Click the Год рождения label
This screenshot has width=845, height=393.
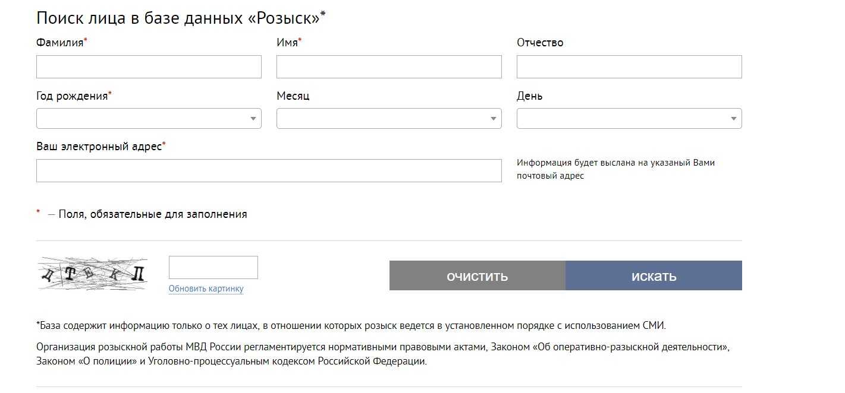[74, 96]
